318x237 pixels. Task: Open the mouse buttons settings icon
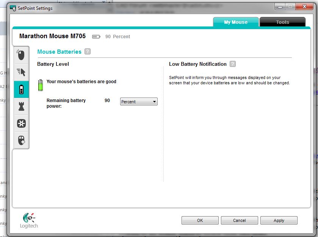coord(21,55)
